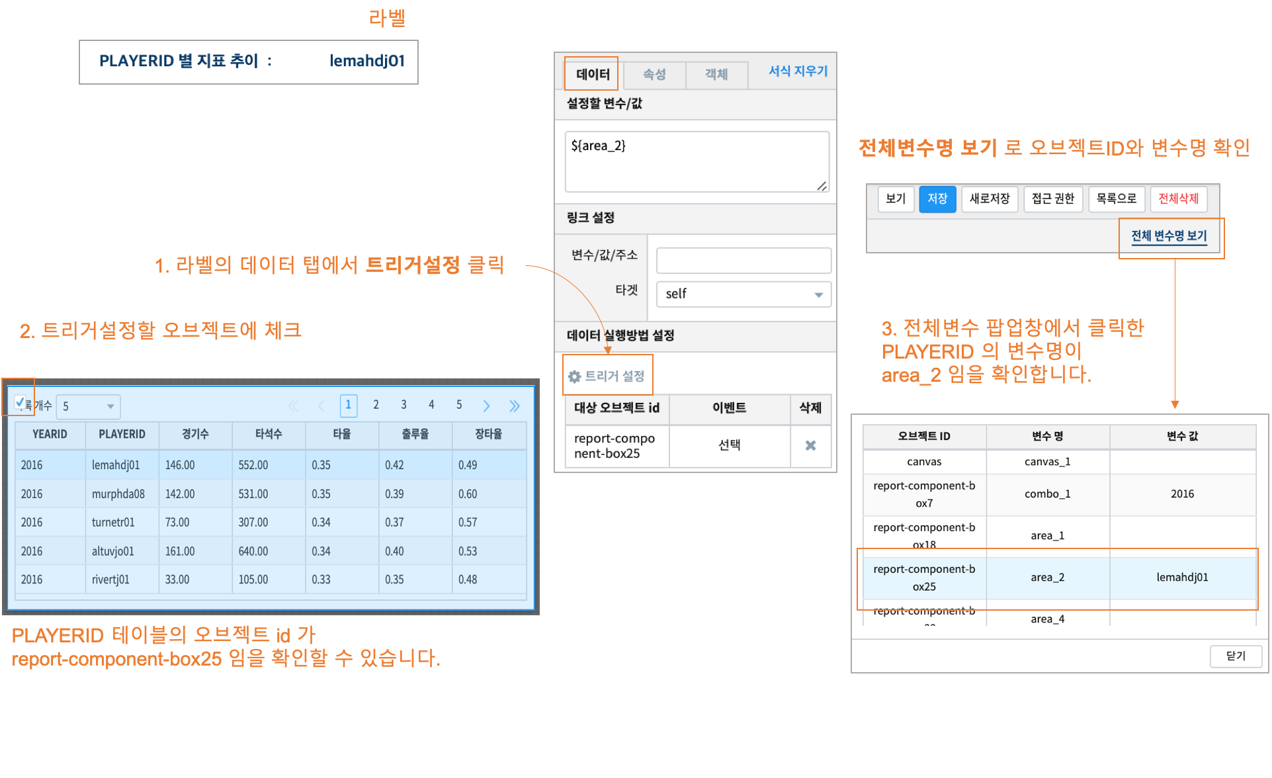Screen dimensions: 1272x778
Task: Click the 변수/값/주소 input field
Action: click(x=743, y=261)
